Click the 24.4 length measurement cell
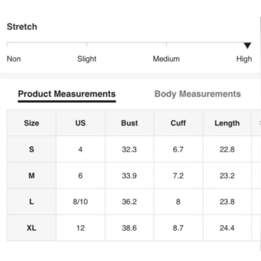This screenshot has height=261, width=261. coord(227,228)
